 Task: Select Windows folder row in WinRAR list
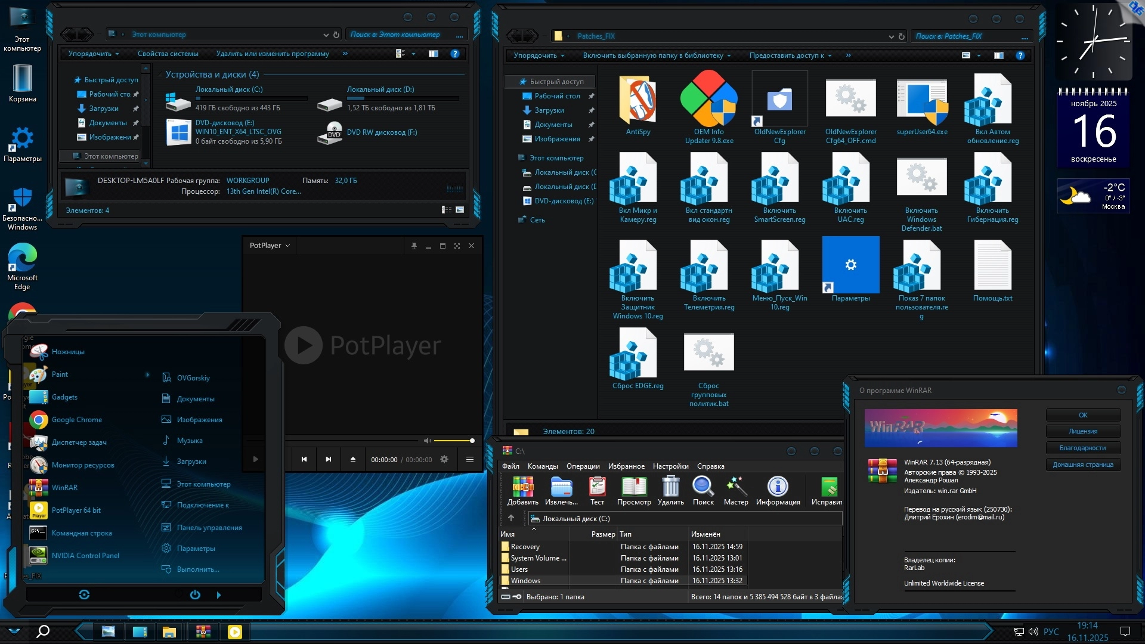[525, 581]
